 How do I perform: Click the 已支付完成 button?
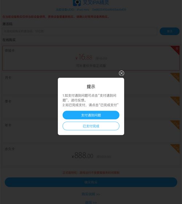[x=91, y=126]
